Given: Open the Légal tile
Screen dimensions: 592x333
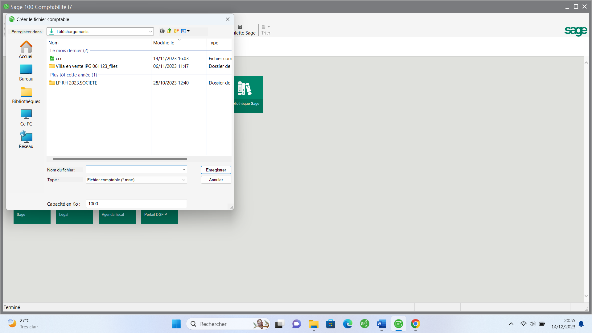Looking at the screenshot, I should coord(75,217).
